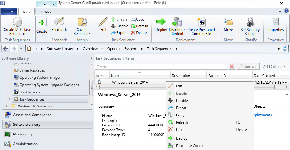The image size is (290, 150).
Task: Open the Administration workspace
Action: [x=47, y=144]
